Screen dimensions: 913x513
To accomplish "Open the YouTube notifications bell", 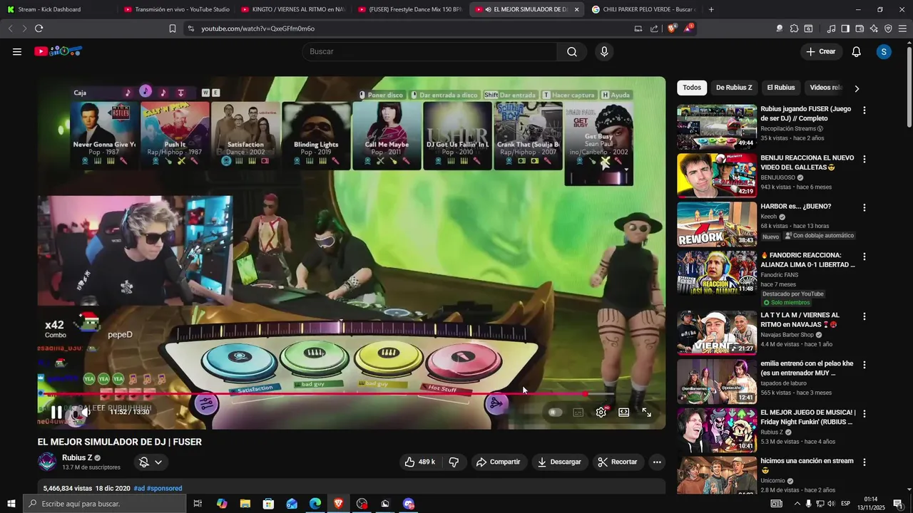I will click(x=857, y=51).
